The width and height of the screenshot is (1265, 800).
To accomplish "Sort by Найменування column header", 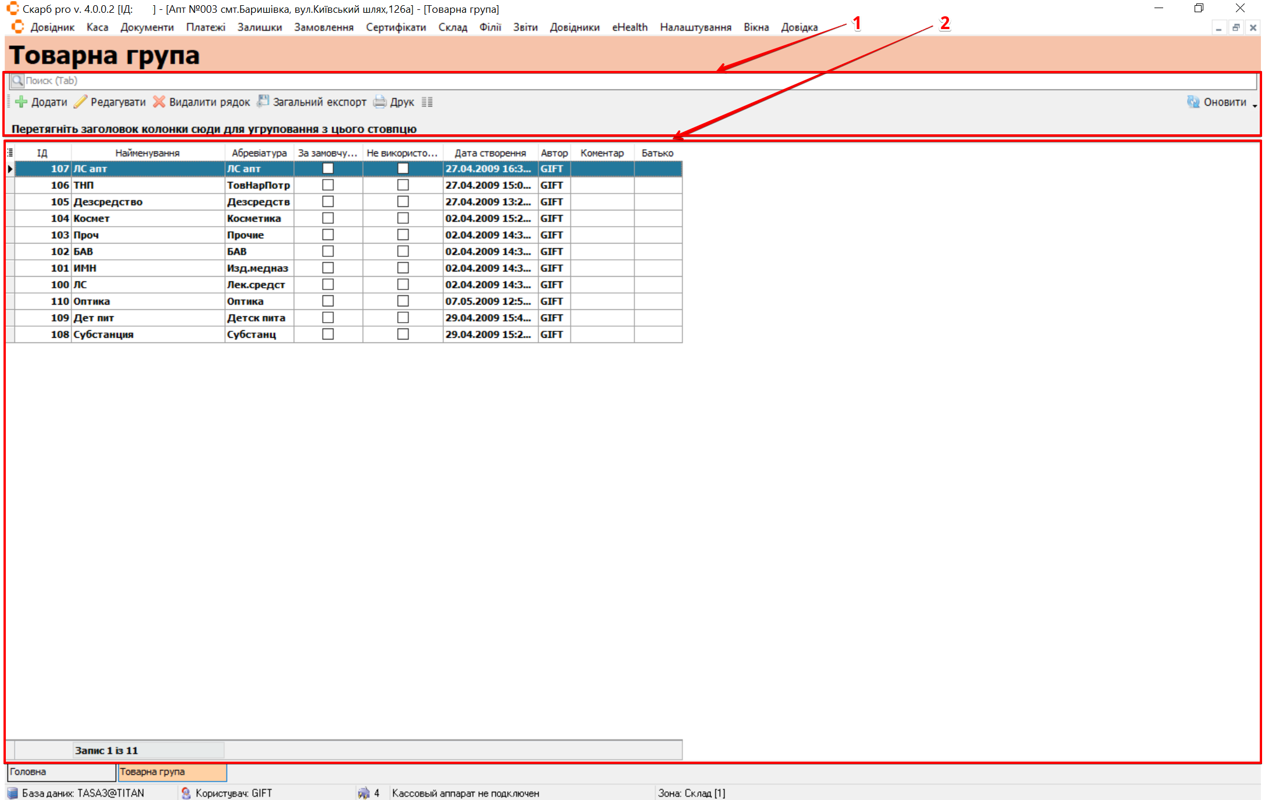I will tap(147, 153).
